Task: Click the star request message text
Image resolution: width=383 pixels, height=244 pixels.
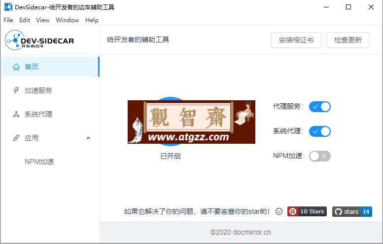Action: coord(197,211)
